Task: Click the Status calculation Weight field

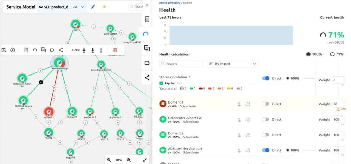Action: click(338, 80)
